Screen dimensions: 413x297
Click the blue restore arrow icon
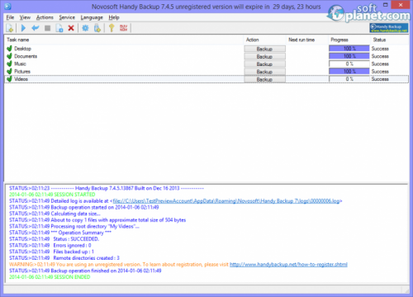pyautogui.click(x=36, y=28)
